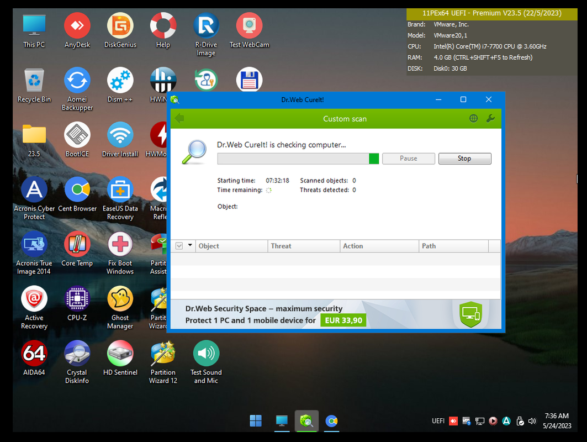The image size is (587, 442).
Task: Sort results by Action column header
Action: point(379,246)
